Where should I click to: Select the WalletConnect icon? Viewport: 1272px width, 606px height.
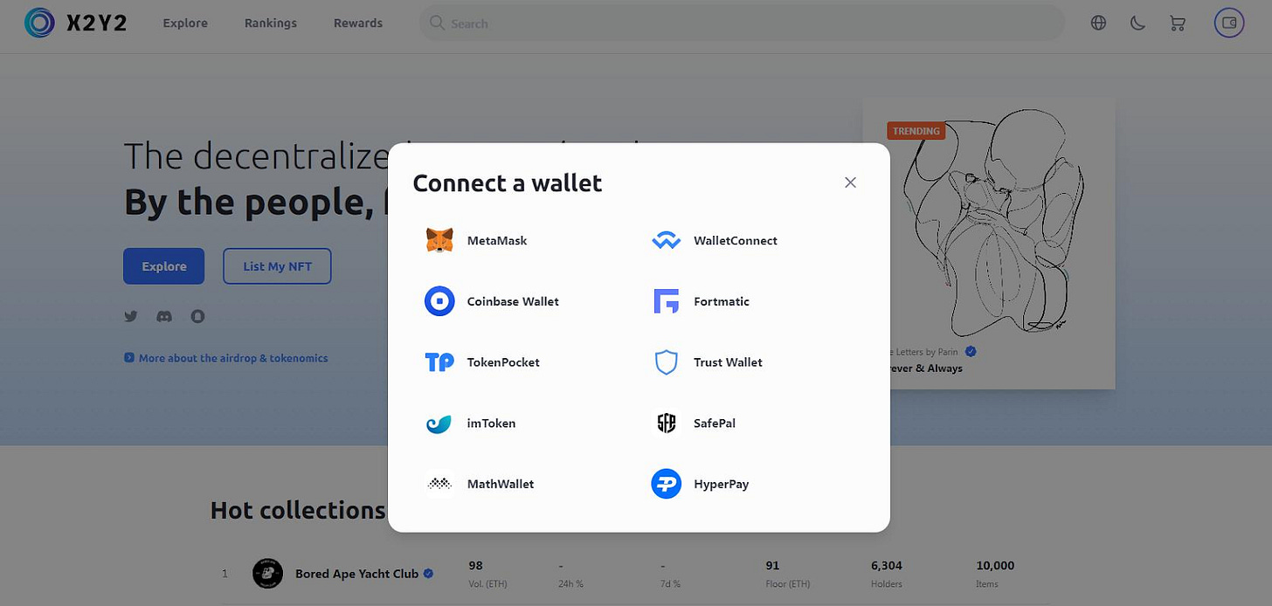point(667,241)
